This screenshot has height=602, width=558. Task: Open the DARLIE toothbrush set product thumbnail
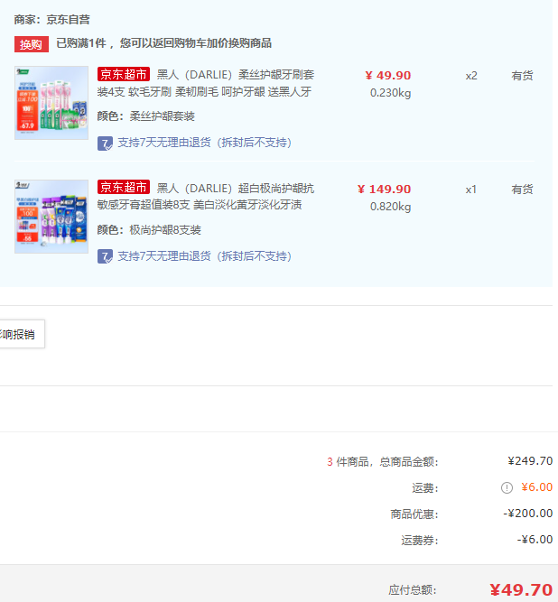pos(51,103)
